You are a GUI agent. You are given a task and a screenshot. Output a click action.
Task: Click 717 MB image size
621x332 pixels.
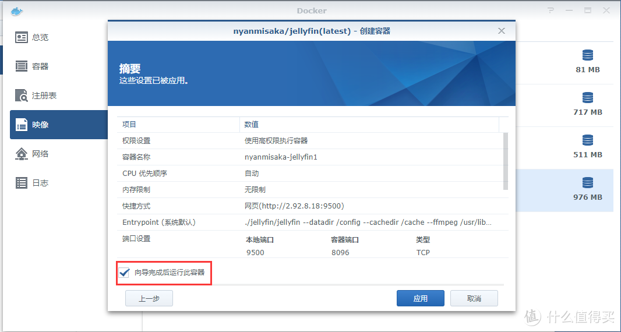tap(588, 112)
